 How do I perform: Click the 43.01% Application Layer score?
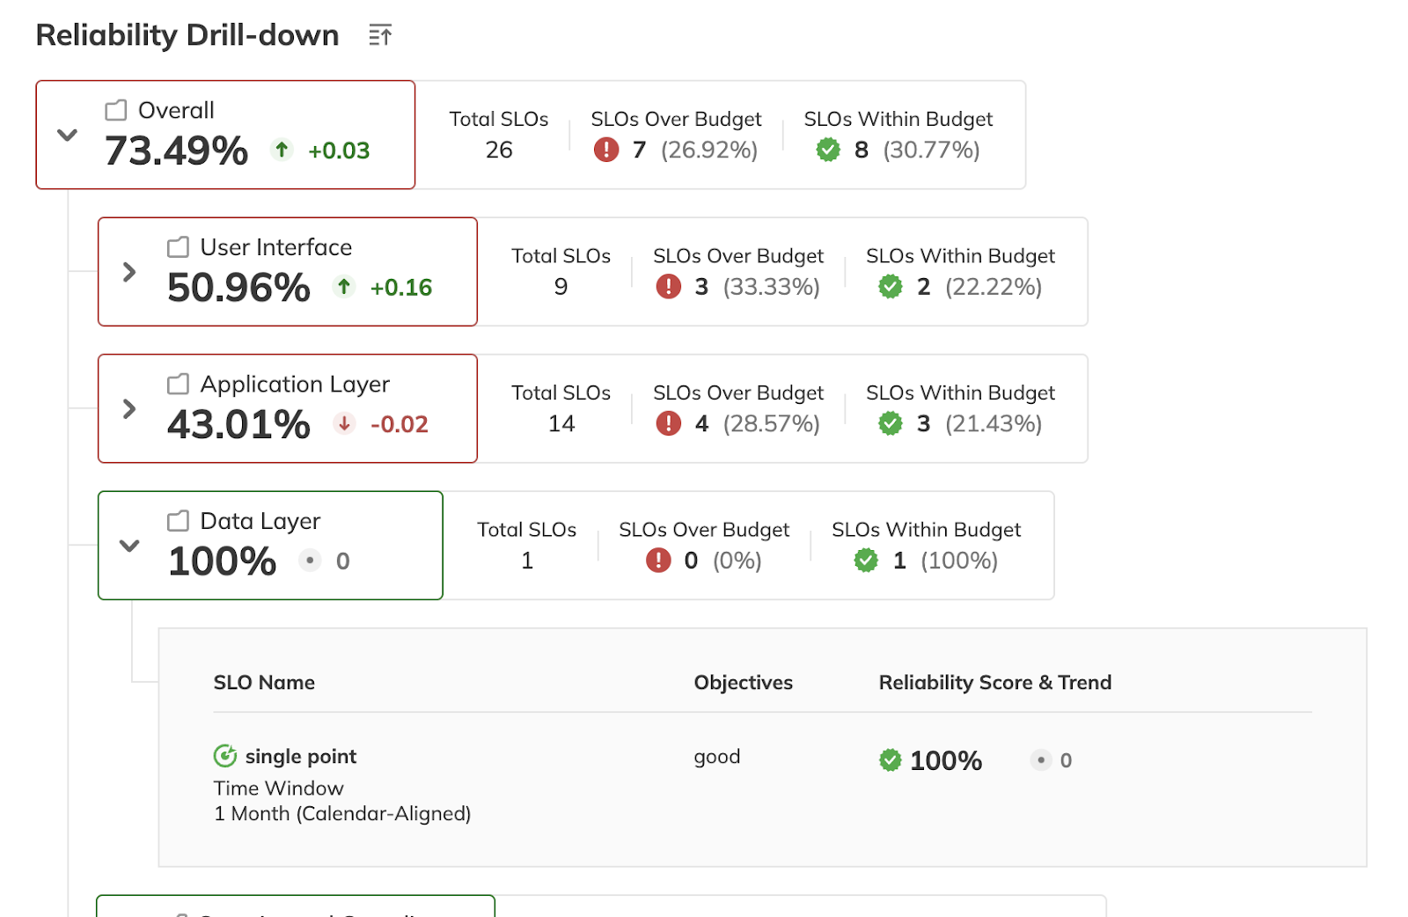coord(238,425)
